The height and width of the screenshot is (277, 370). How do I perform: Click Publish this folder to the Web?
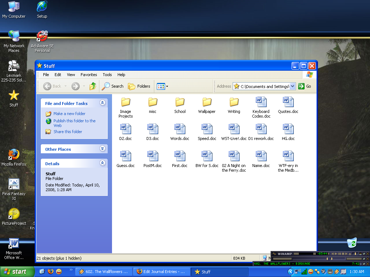(x=74, y=123)
